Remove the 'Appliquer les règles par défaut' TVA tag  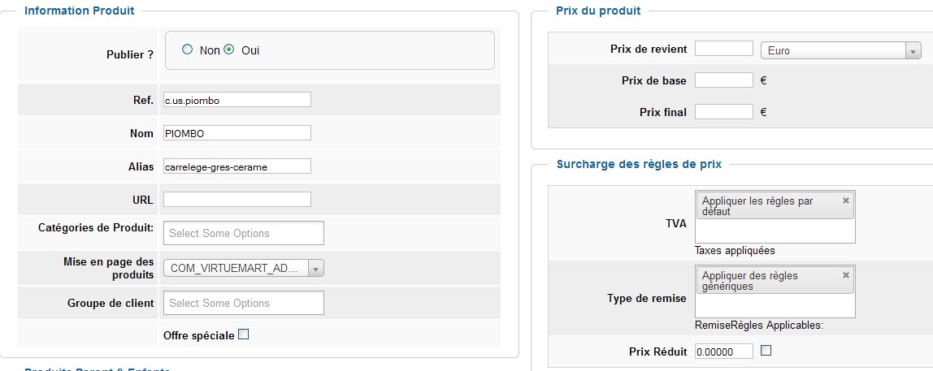coord(845,201)
